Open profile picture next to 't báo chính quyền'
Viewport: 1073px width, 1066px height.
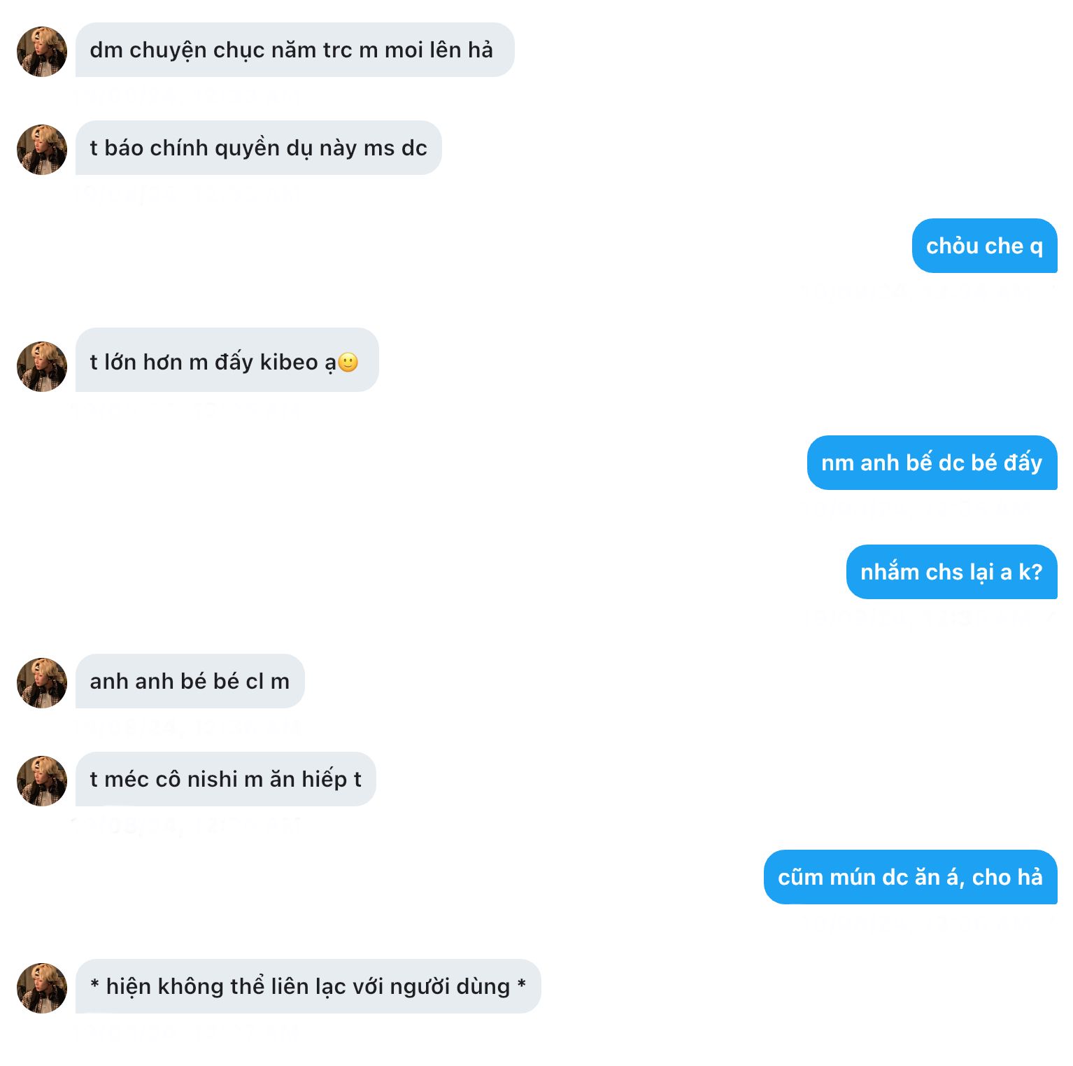42,150
